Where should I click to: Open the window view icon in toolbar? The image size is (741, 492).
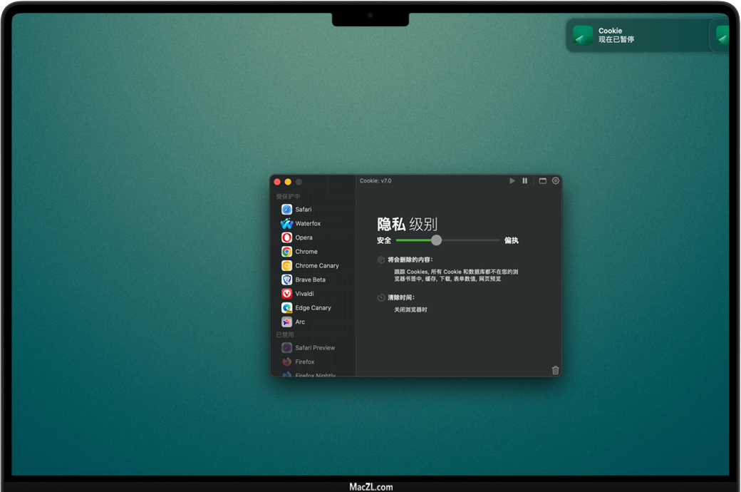543,181
